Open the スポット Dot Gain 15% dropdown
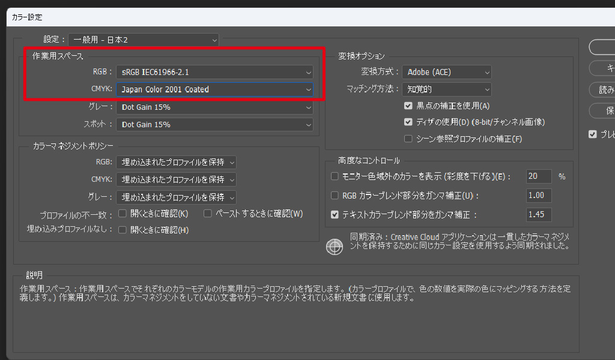 tap(214, 124)
